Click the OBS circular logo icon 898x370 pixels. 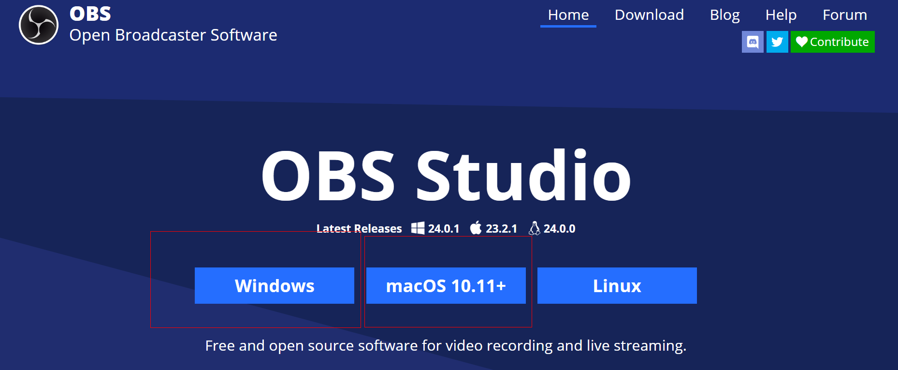coord(39,25)
